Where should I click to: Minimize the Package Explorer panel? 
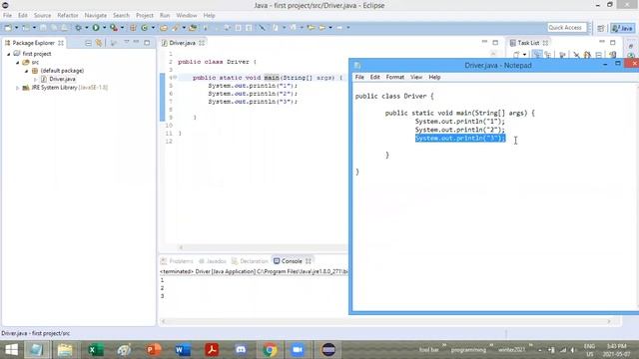point(136,42)
